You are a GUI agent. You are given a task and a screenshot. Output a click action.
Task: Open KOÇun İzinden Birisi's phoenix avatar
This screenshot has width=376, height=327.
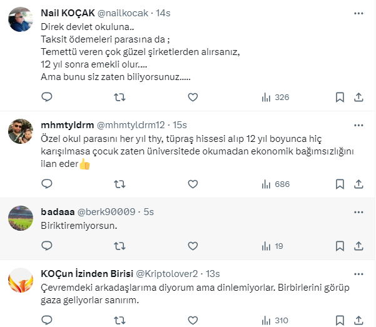point(21,279)
